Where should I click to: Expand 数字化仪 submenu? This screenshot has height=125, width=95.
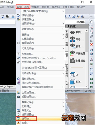[40, 102]
